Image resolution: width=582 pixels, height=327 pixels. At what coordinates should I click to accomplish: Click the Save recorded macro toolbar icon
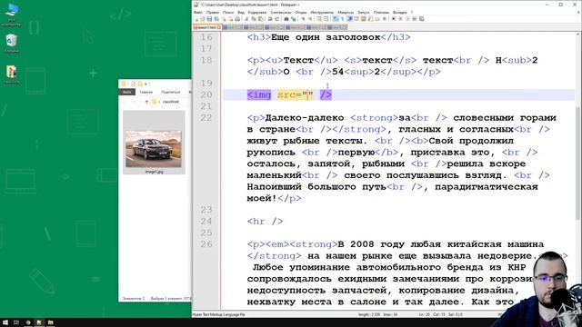[421, 18]
